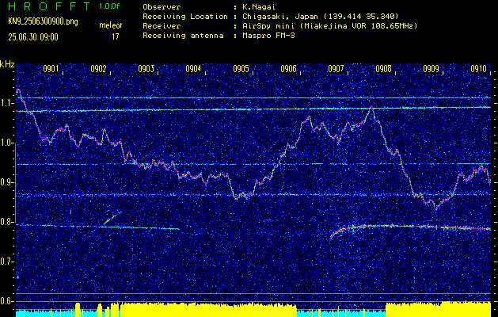This screenshot has height=317, width=498.
Task: Click the 1.1 frequency axis label
Action: coord(6,103)
